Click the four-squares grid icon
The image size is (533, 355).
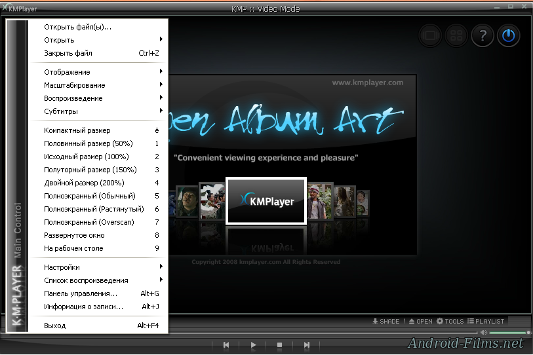click(456, 36)
